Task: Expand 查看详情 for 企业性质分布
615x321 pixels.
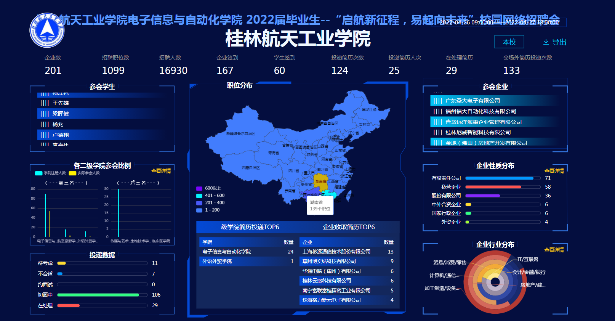Action: (554, 171)
